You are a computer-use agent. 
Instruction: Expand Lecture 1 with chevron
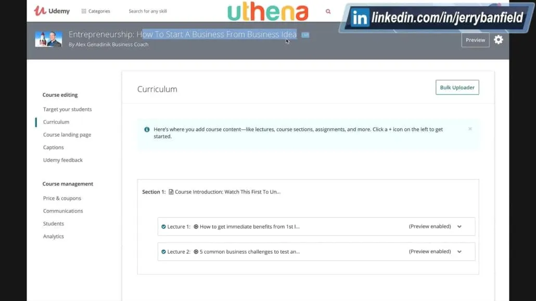(x=460, y=227)
